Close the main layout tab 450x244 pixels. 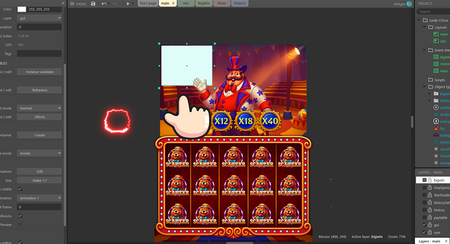tap(173, 3)
